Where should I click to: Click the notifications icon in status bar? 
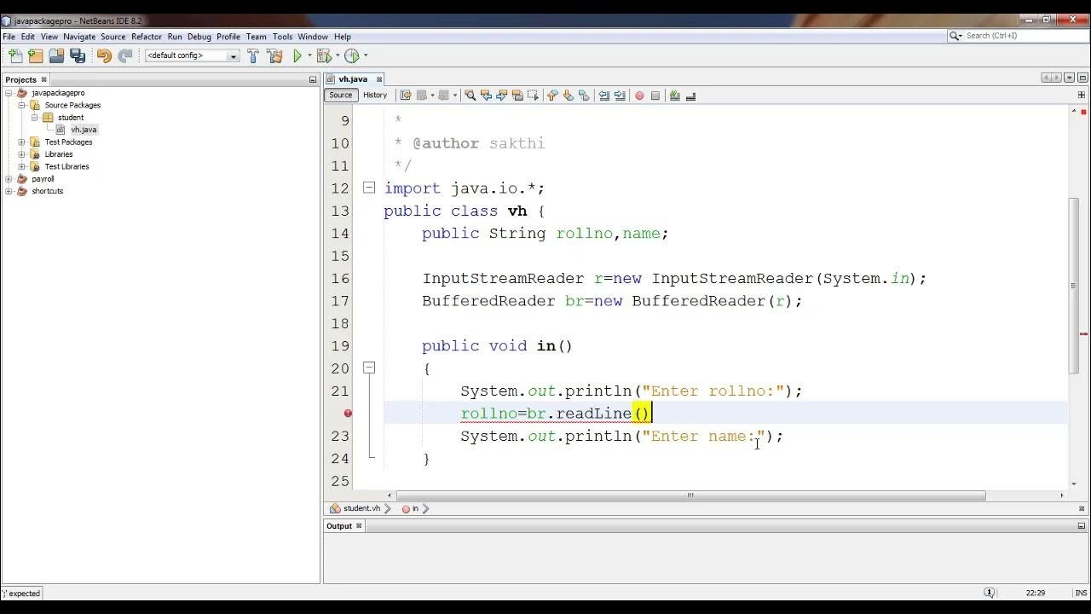point(990,593)
